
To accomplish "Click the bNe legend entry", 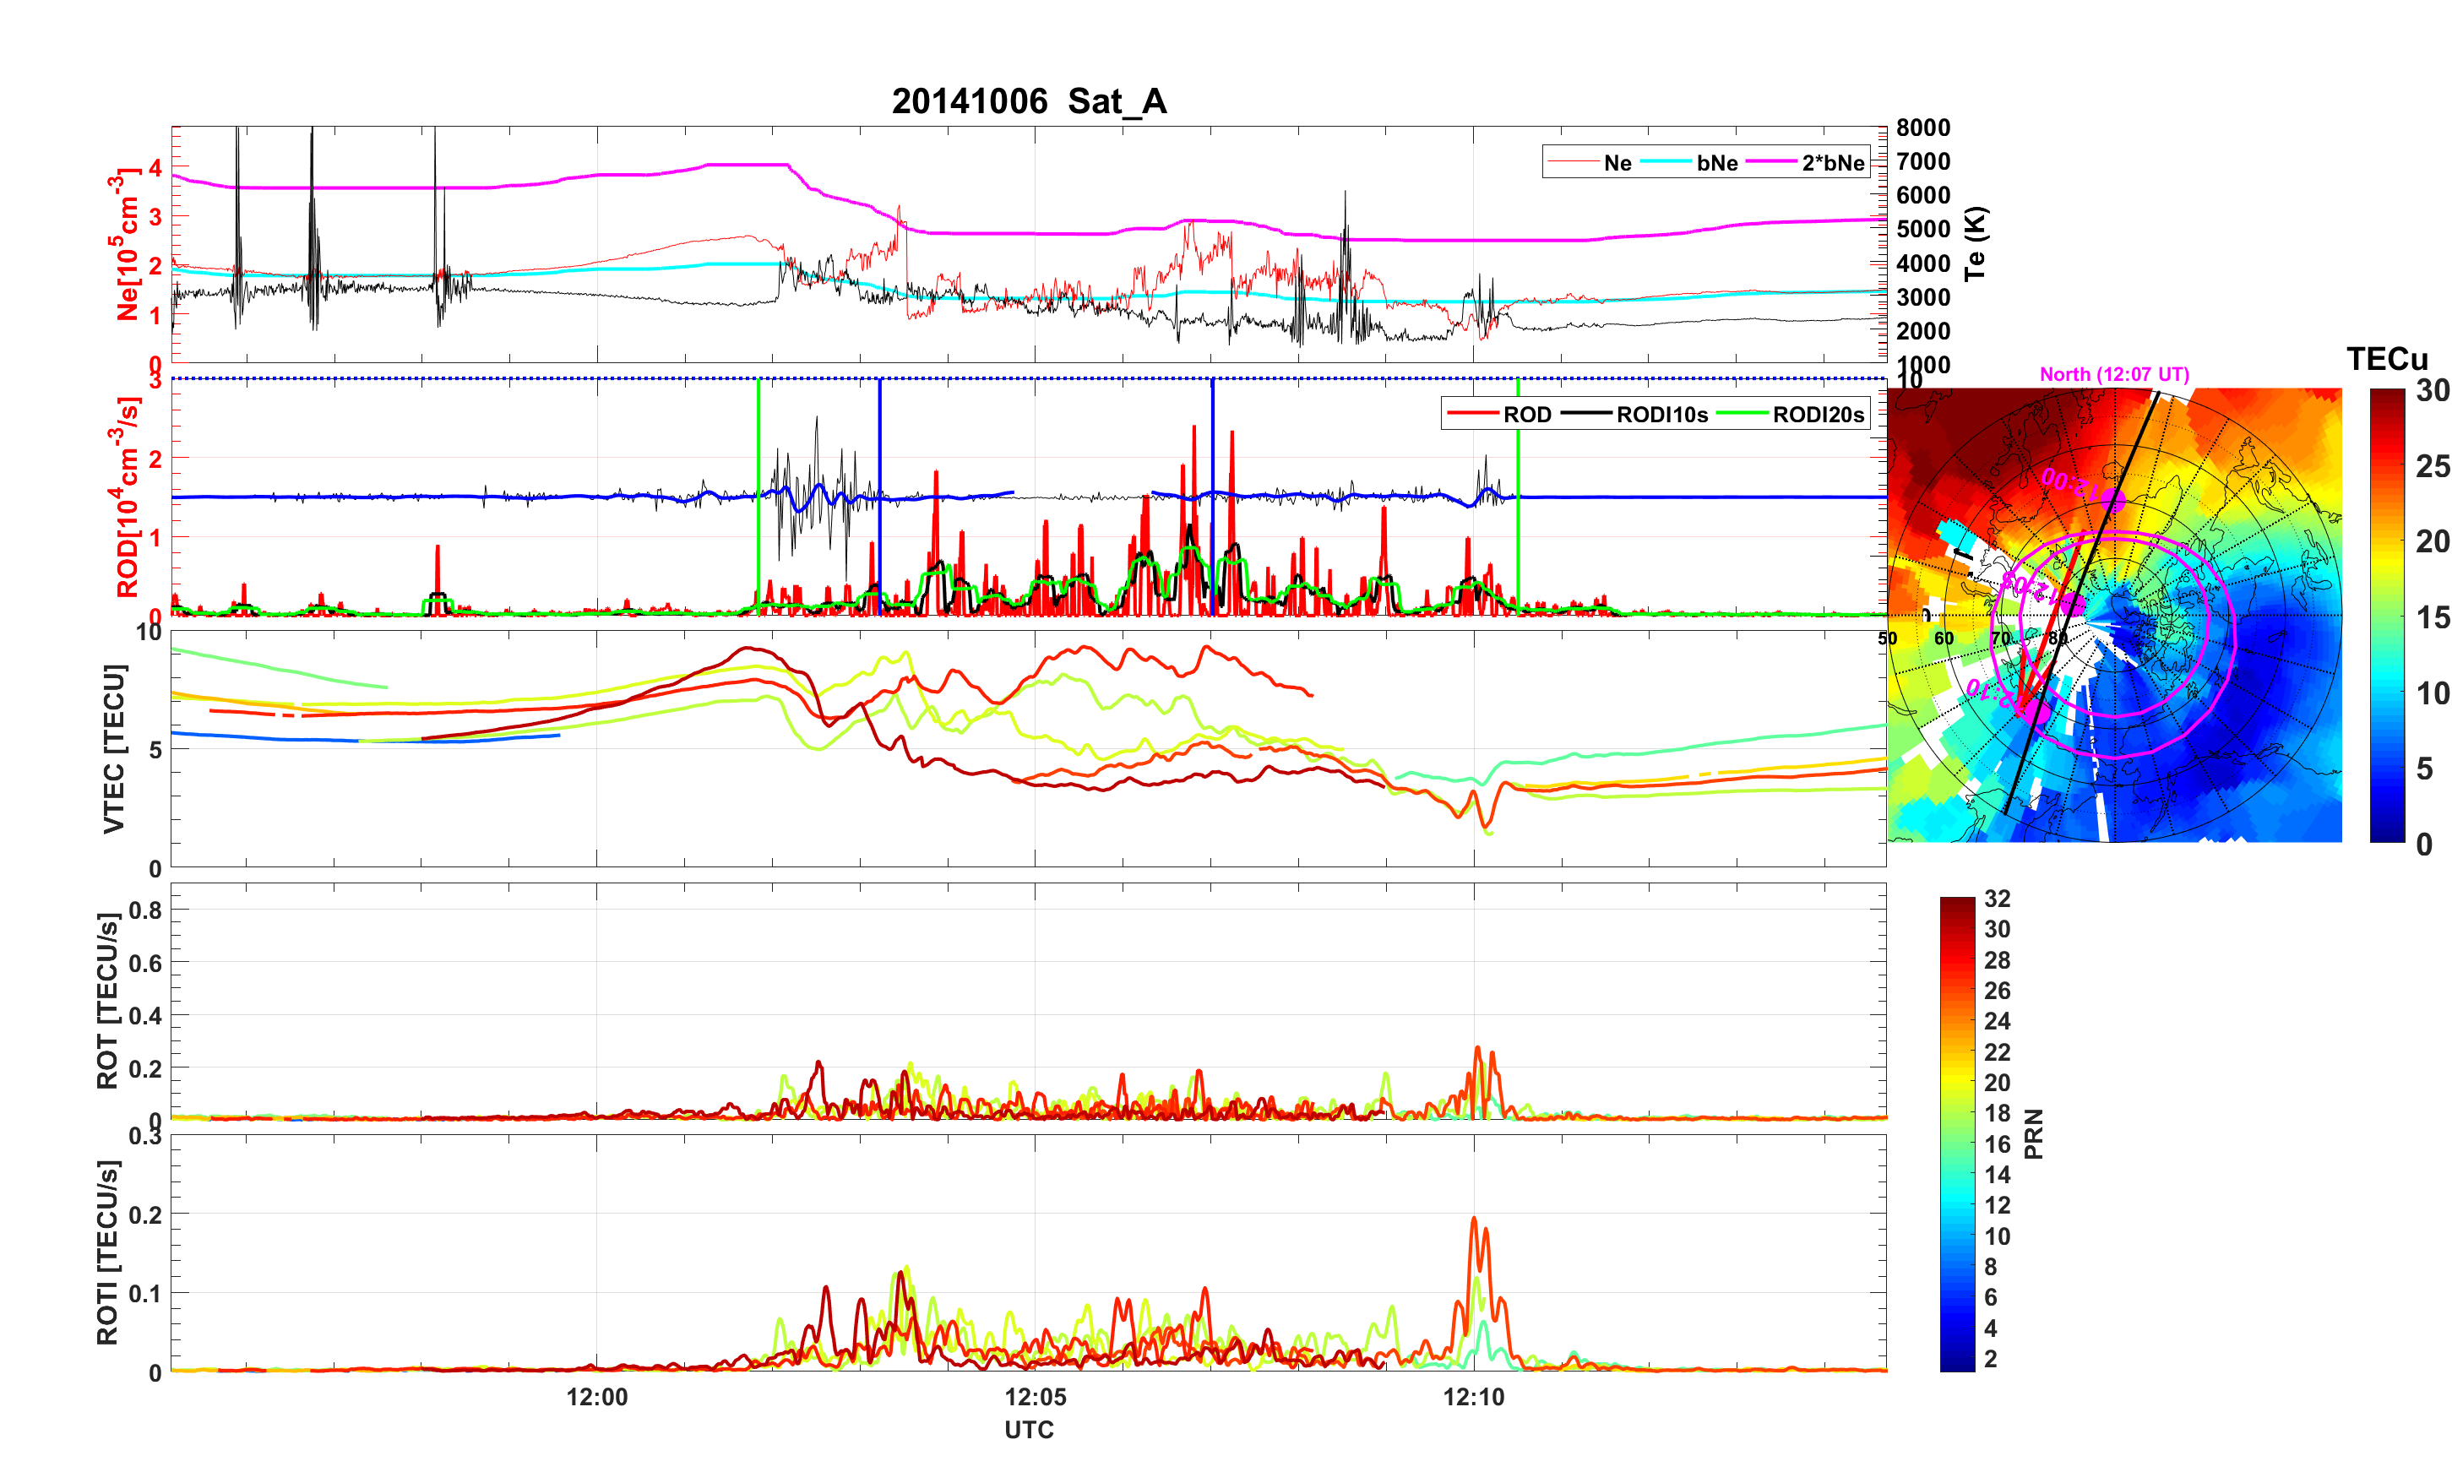I will [1716, 163].
